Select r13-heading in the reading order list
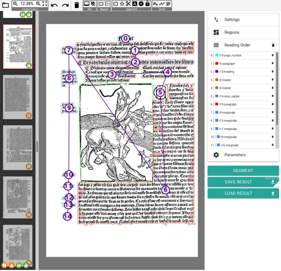The height and width of the screenshot is (271, 281). click(x=226, y=72)
